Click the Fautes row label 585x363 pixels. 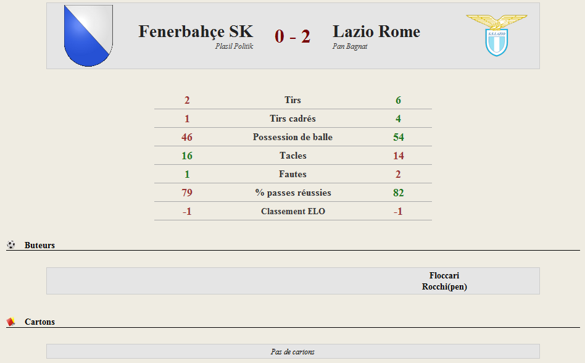(x=293, y=174)
